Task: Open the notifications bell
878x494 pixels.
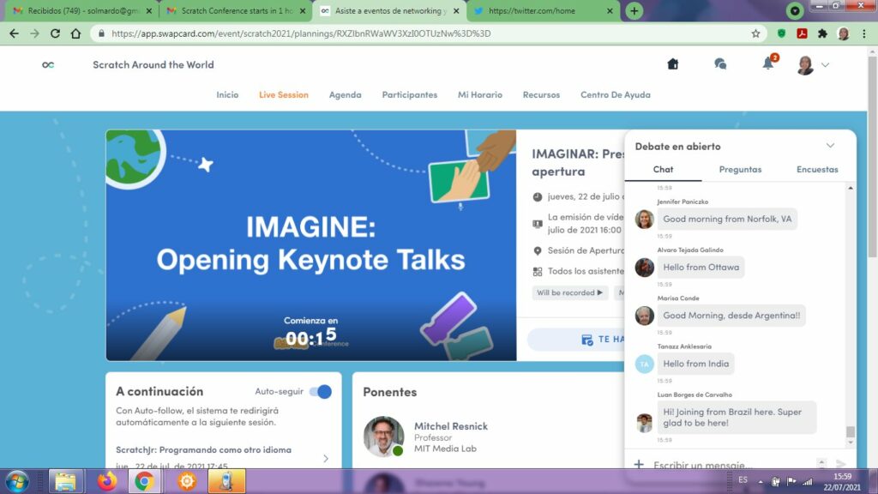Action: pos(768,63)
